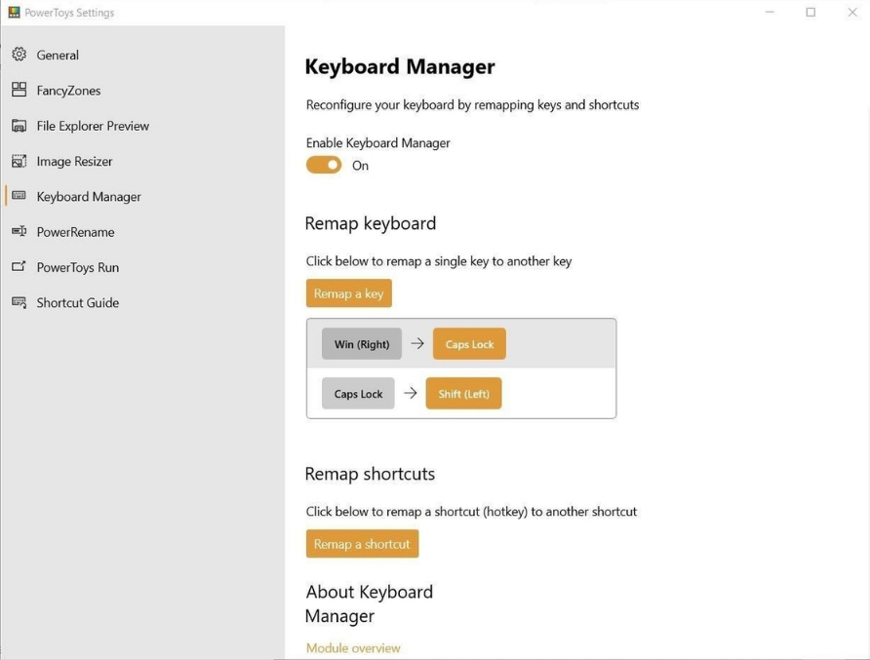Click the Keyboard Manager keyboard icon

pyautogui.click(x=19, y=196)
